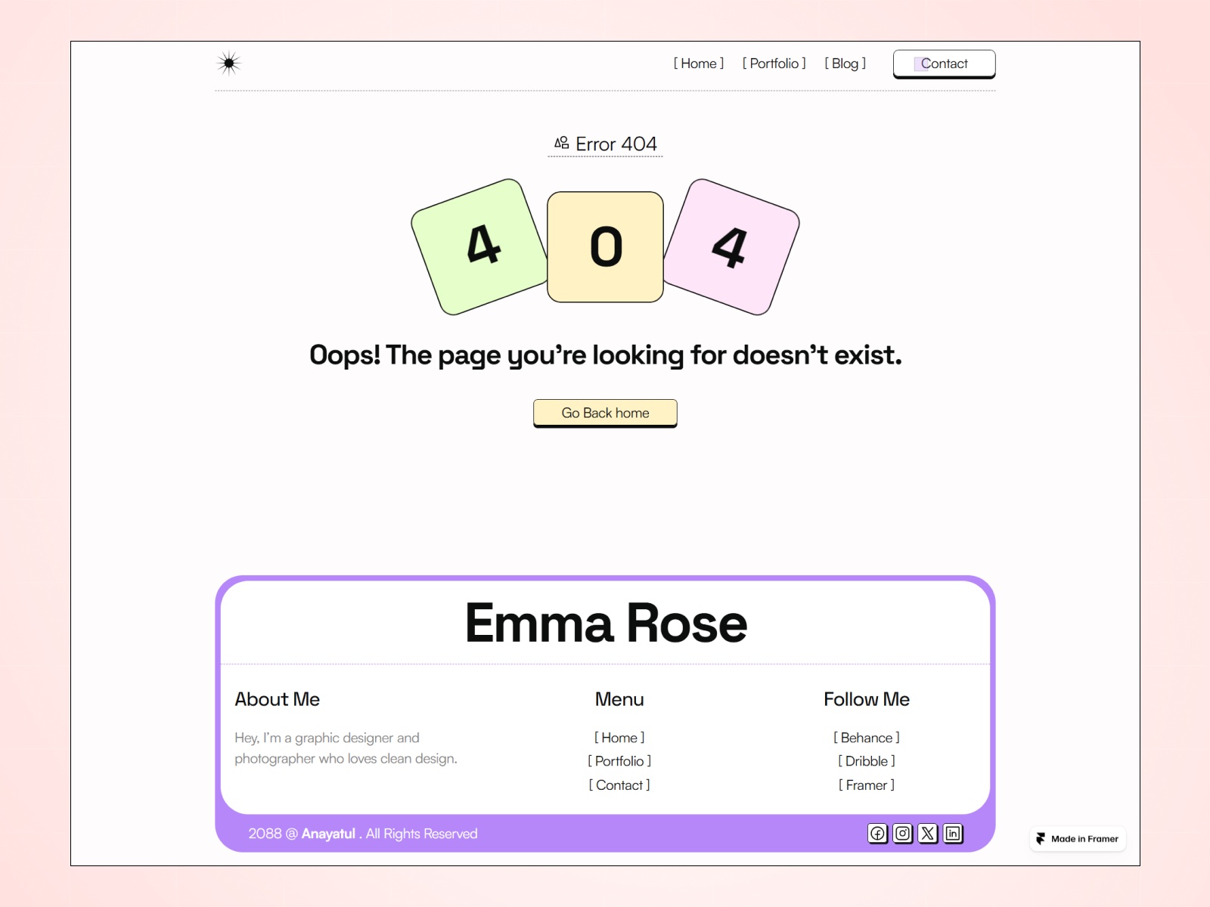1210x907 pixels.
Task: Click the Go Back home button
Action: tap(605, 413)
